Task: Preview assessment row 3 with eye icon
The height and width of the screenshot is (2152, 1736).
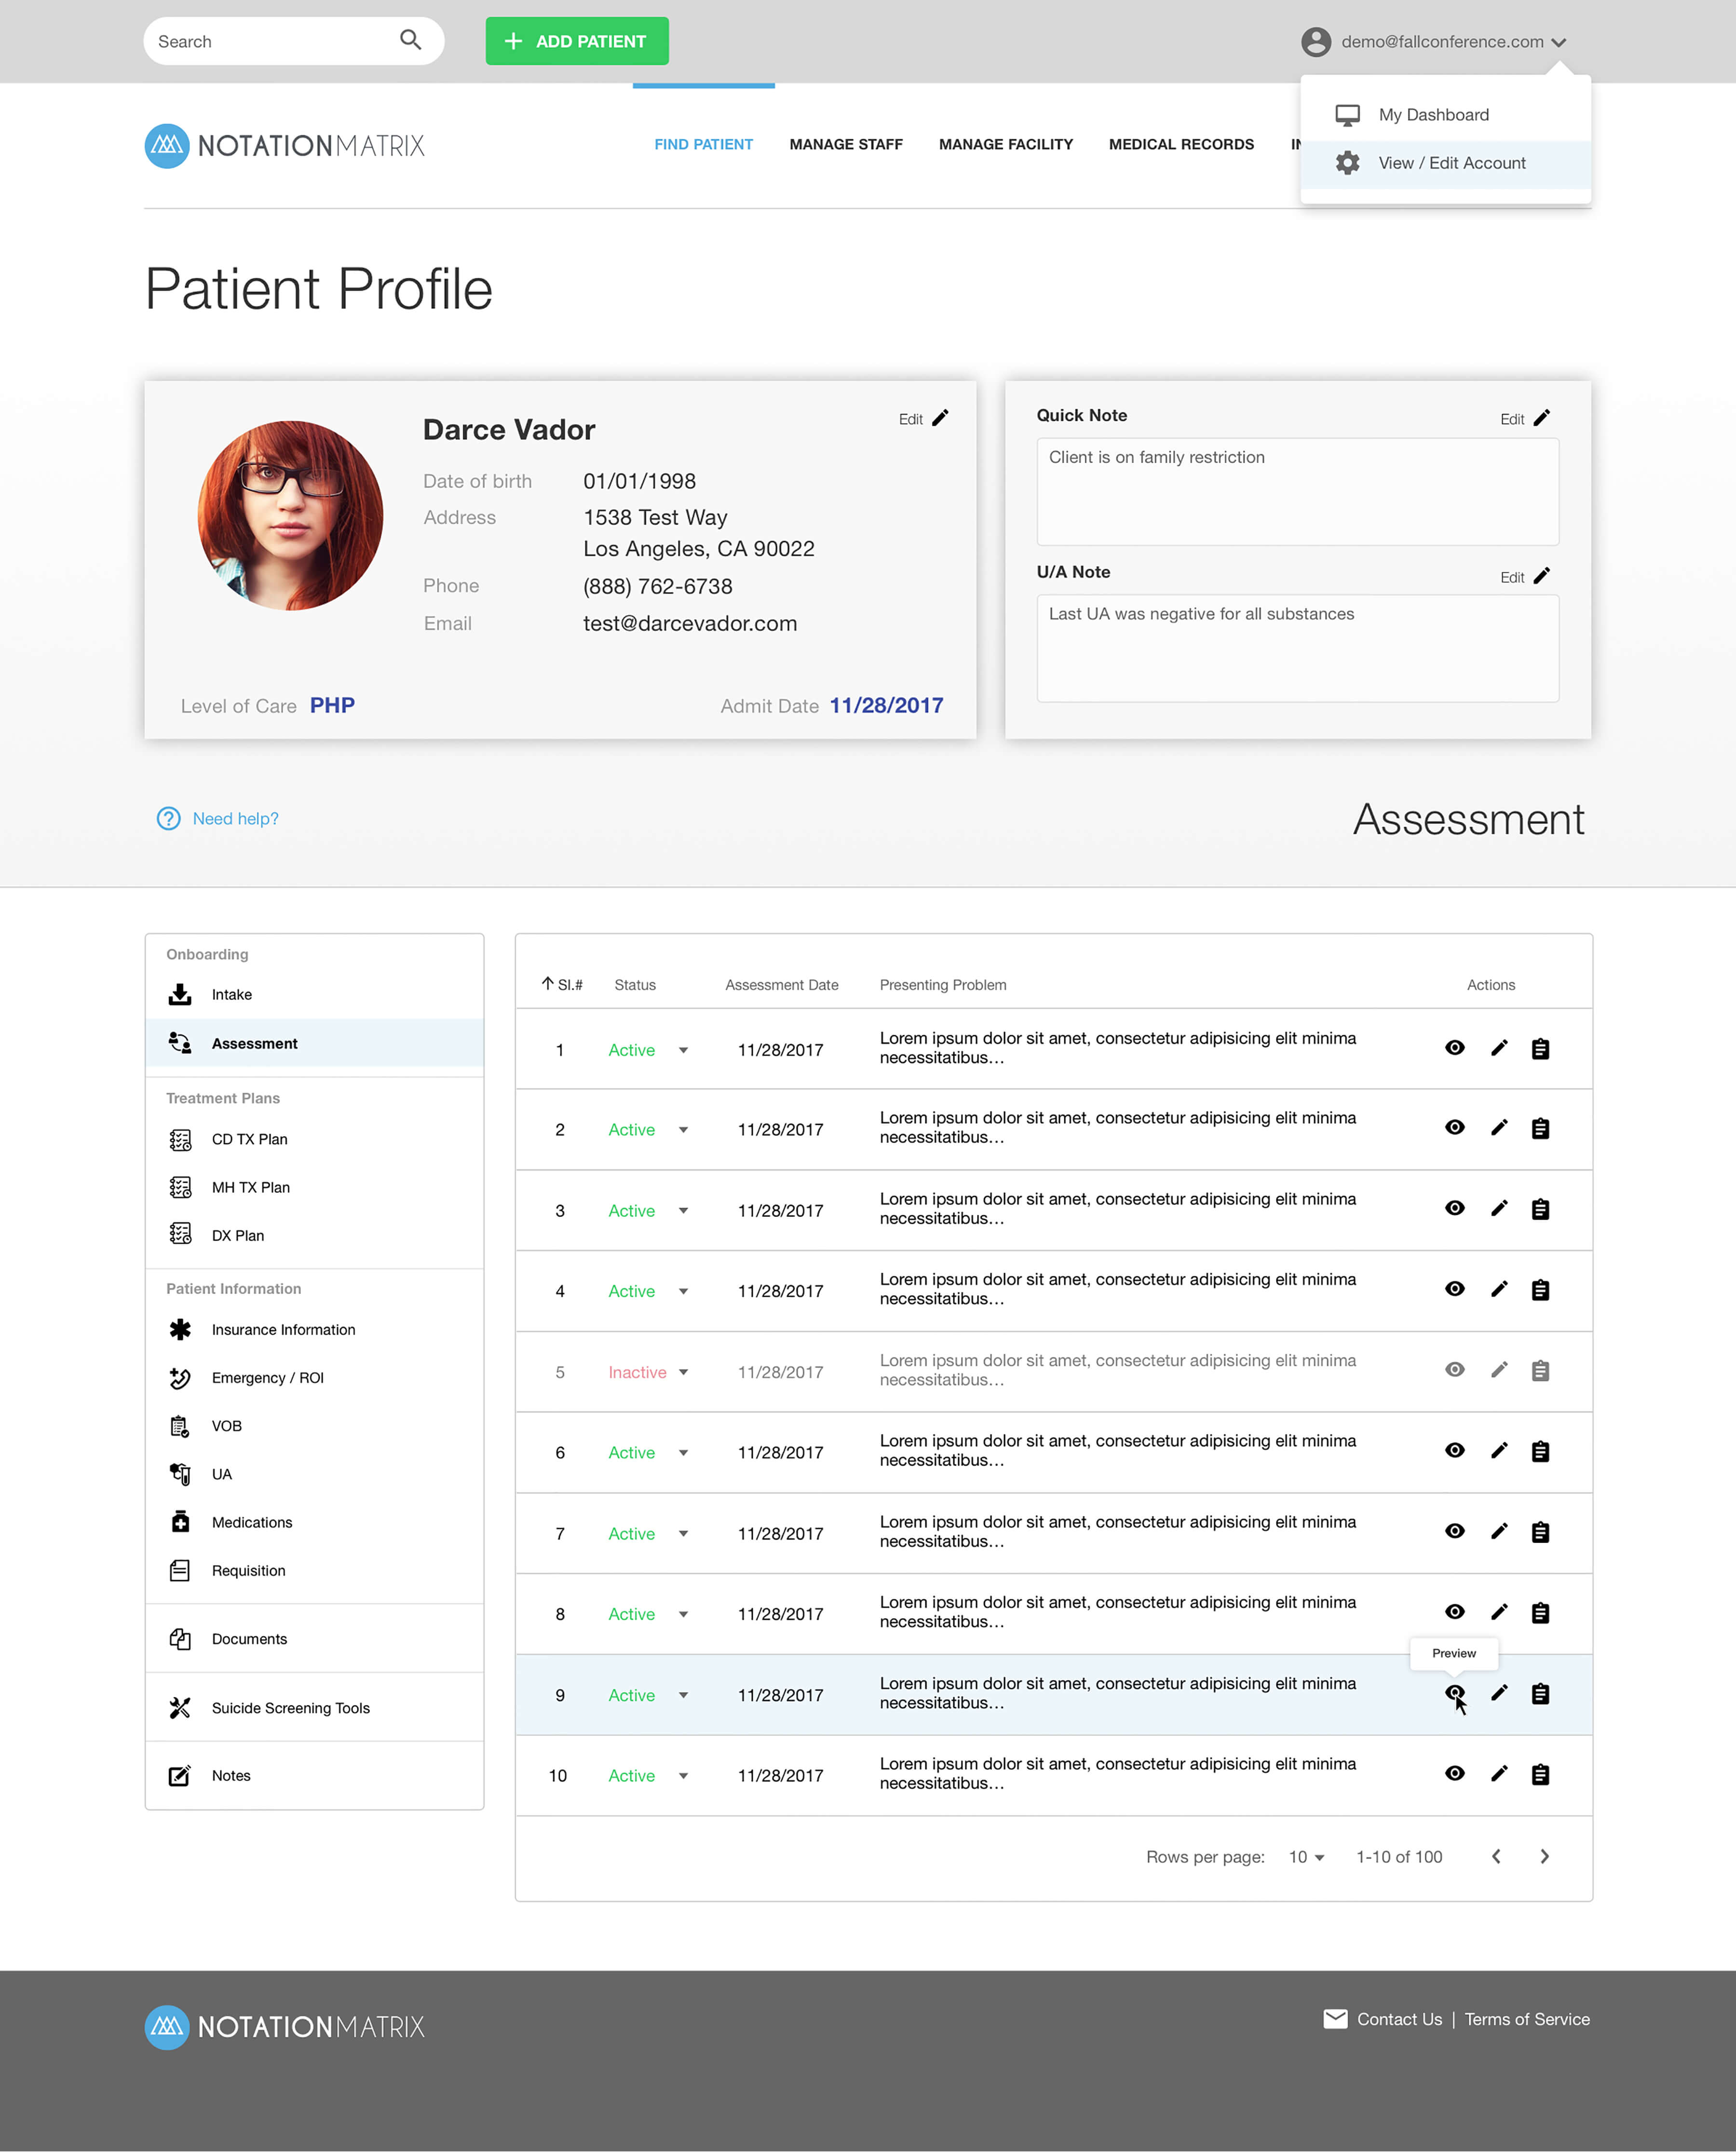Action: (x=1455, y=1209)
